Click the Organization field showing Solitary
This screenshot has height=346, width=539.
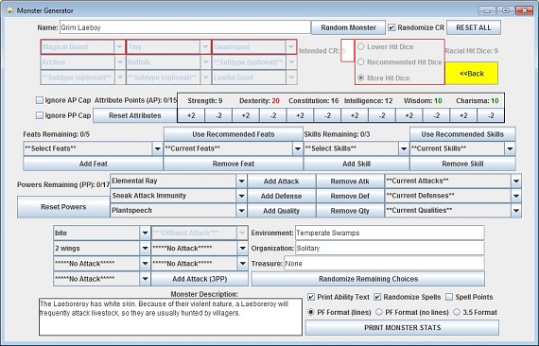390,248
